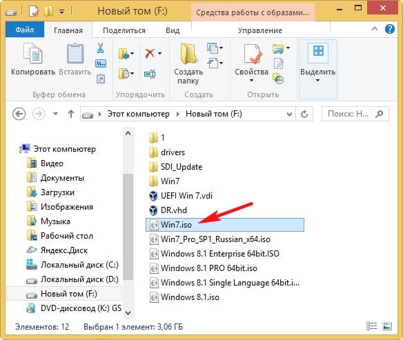This screenshot has height=340, width=403.
Task: Switch to details list view icon
Action: (371, 326)
